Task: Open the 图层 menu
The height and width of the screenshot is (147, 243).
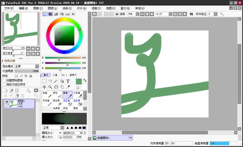Action: 52,8
